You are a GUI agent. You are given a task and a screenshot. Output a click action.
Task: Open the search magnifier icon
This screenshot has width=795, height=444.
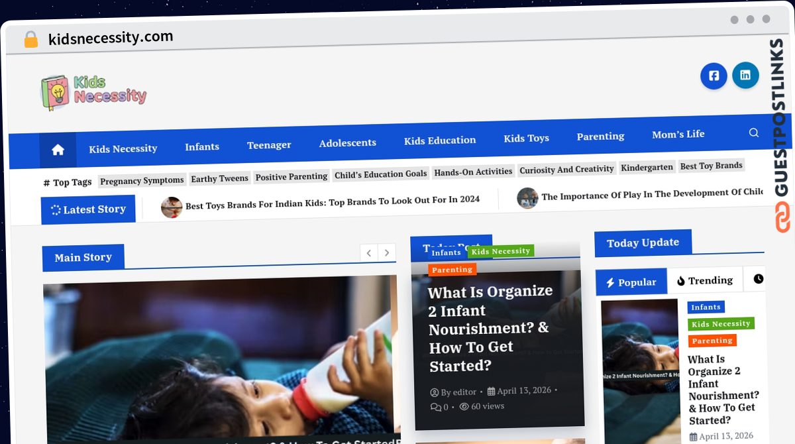tap(753, 133)
